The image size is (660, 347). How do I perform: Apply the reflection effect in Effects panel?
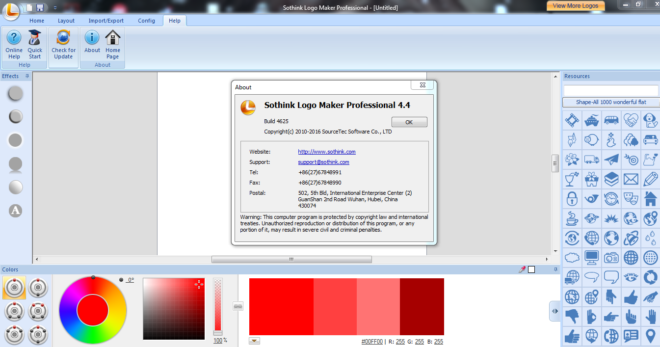[x=16, y=165]
